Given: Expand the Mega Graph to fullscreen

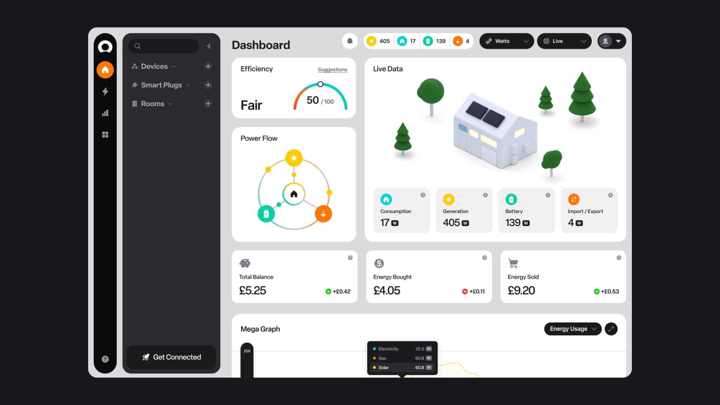Looking at the screenshot, I should pos(611,329).
